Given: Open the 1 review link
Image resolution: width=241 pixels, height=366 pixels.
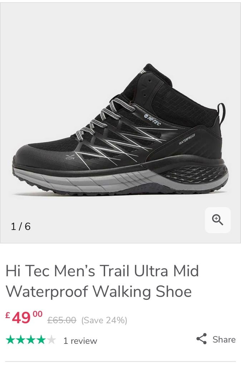Looking at the screenshot, I should (x=80, y=341).
